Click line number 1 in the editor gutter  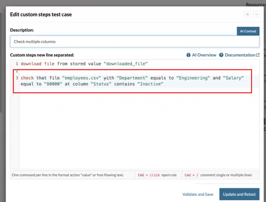(17, 63)
